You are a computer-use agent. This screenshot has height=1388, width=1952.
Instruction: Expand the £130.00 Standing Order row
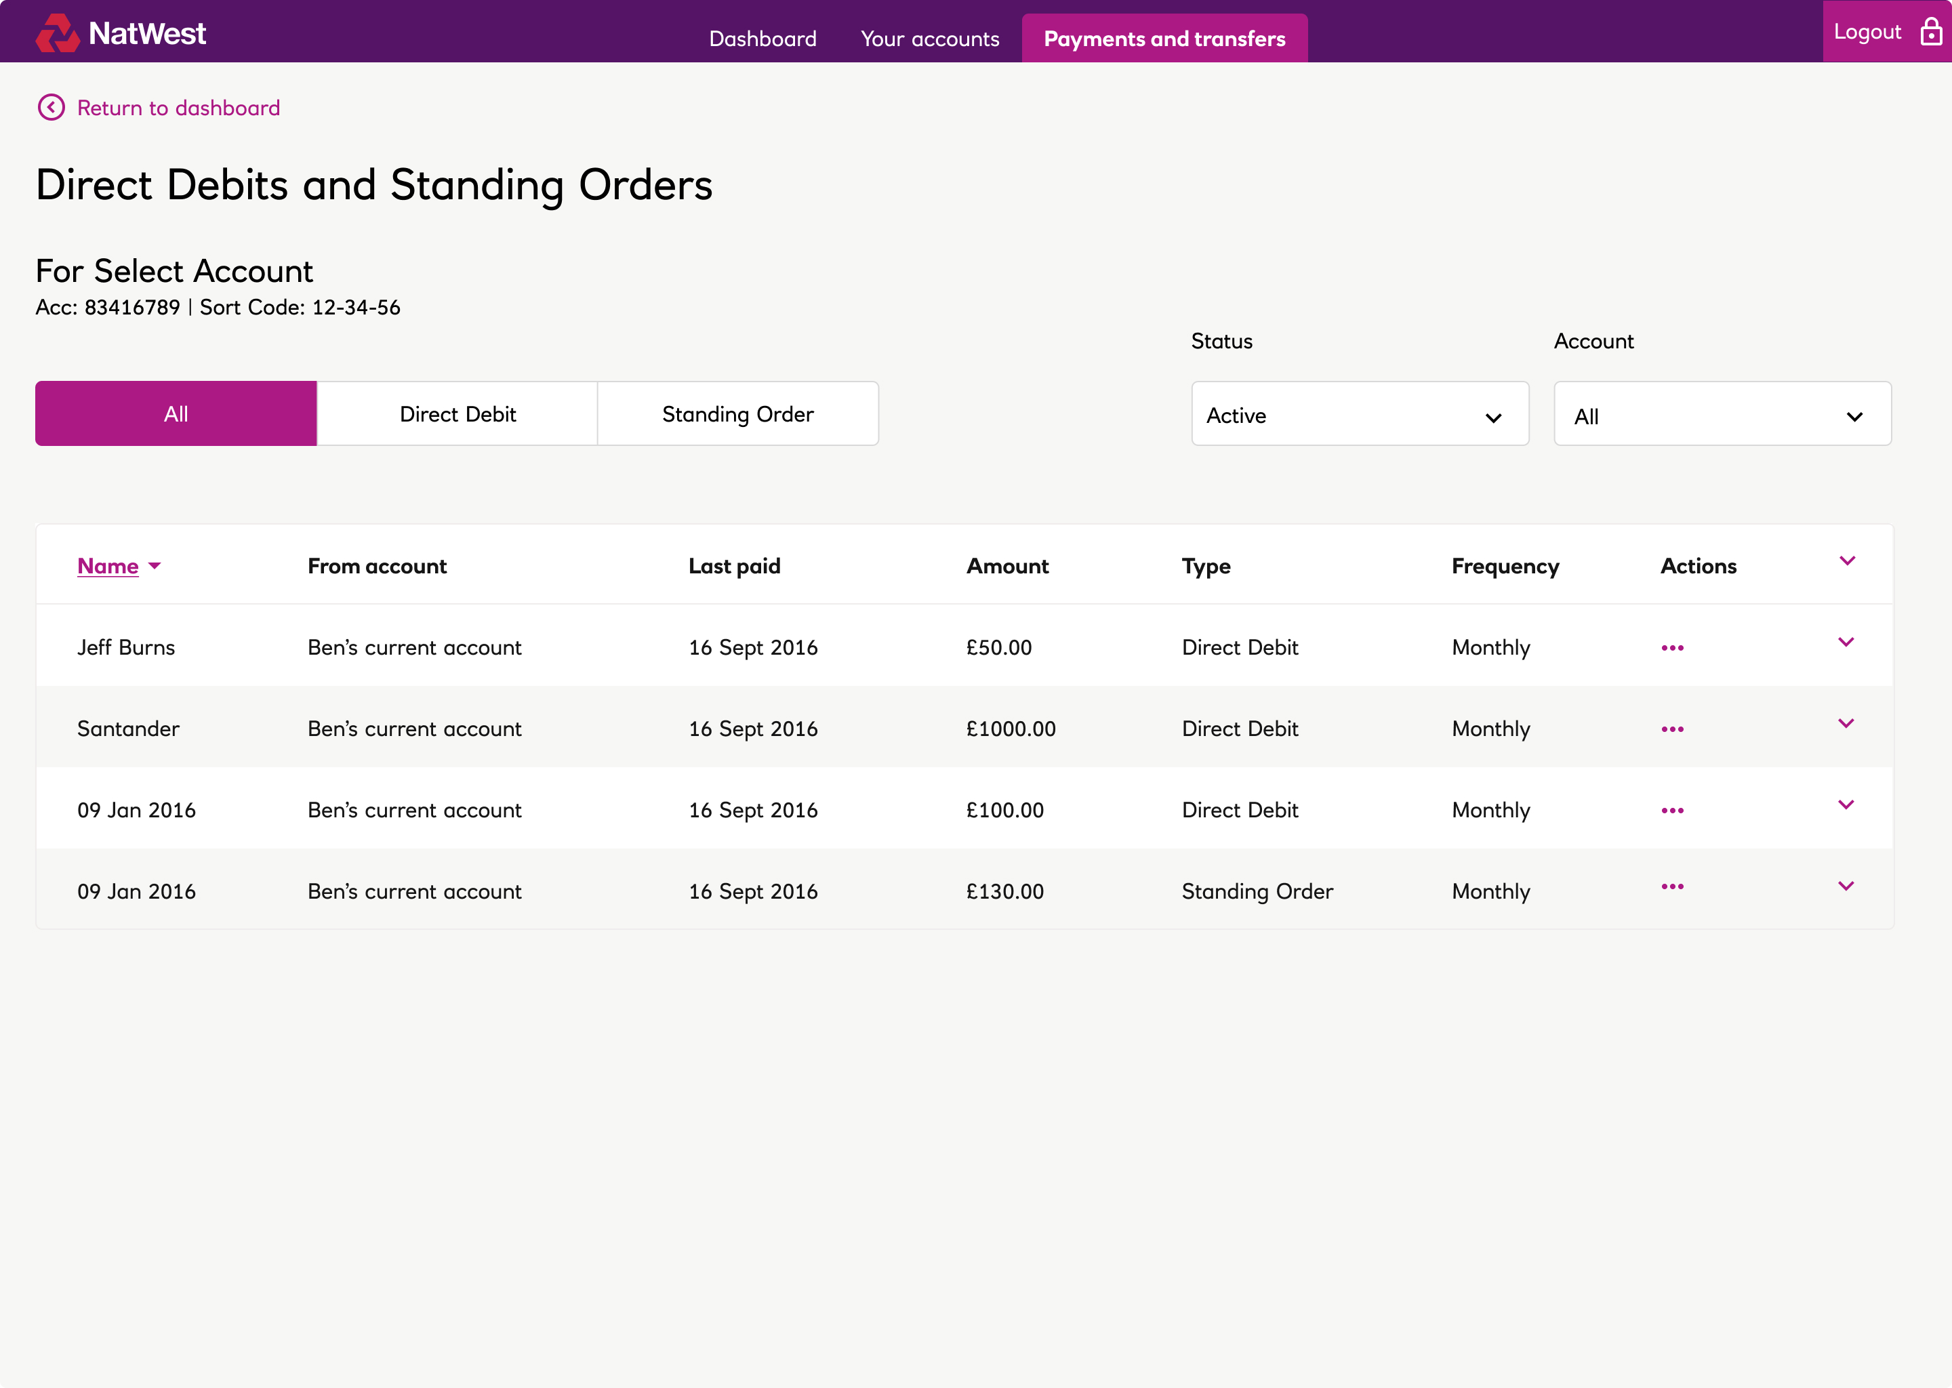click(1846, 885)
